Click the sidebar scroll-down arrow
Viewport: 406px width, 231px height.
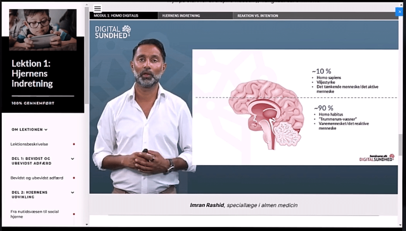coord(86,224)
